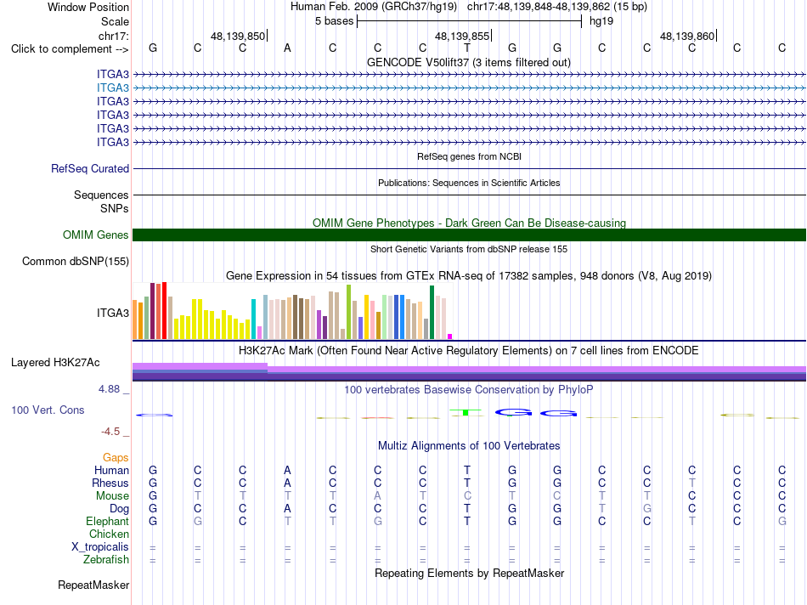Screen dimensions: 807x605
Task: Click the dark green GTEx expression bar
Action: tap(432, 312)
